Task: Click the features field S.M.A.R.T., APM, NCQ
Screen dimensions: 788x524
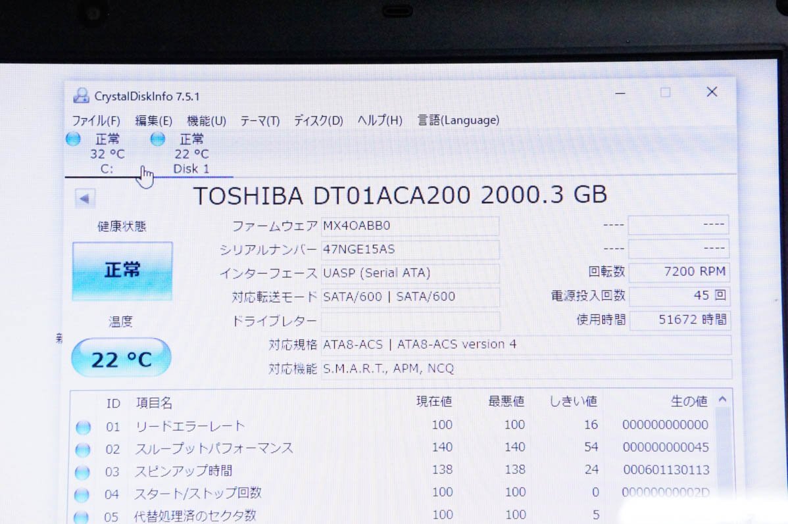Action: point(527,369)
